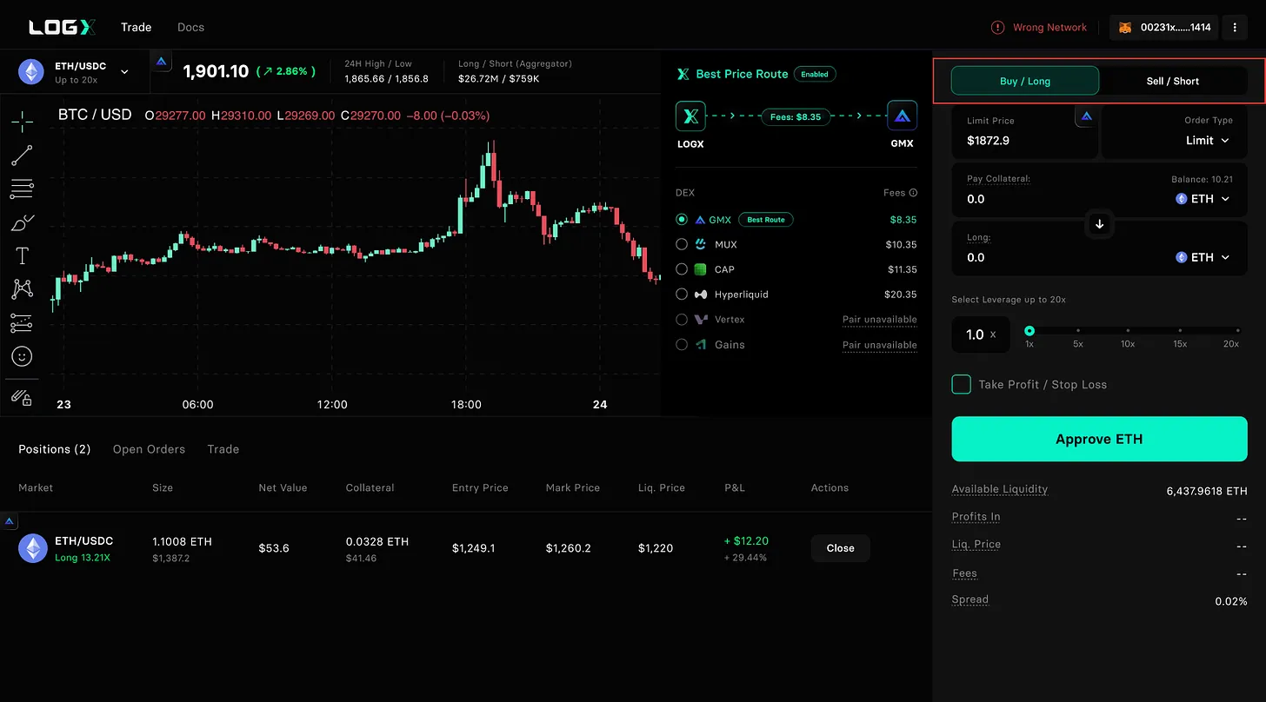Image resolution: width=1266 pixels, height=702 pixels.
Task: Click the Vertex Pair unavailable label
Action: point(880,320)
